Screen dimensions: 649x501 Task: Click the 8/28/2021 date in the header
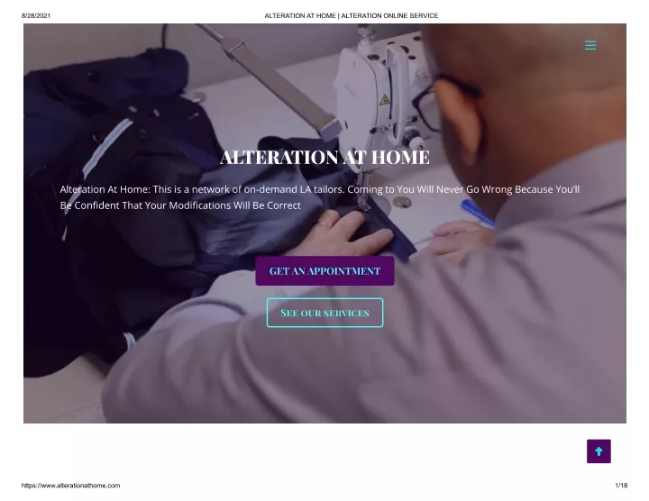pos(36,15)
